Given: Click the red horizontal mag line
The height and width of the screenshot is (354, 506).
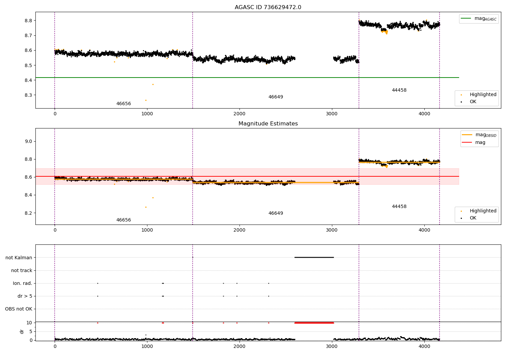Looking at the screenshot, I should click(247, 176).
